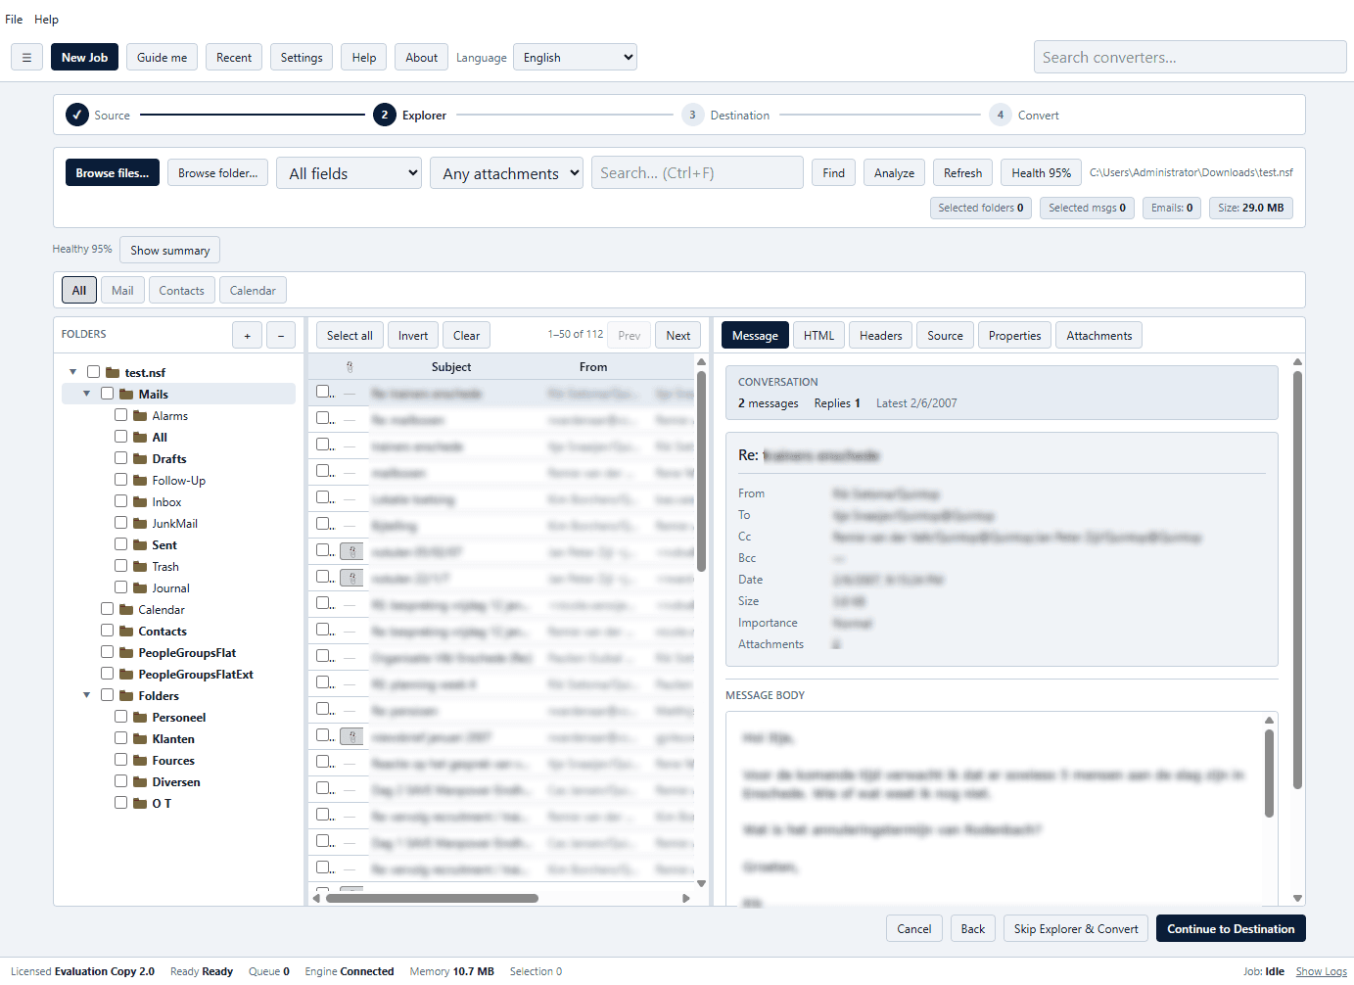Screen dimensions: 1354x985
Task: Open the Help menu in menu bar
Action: (46, 20)
